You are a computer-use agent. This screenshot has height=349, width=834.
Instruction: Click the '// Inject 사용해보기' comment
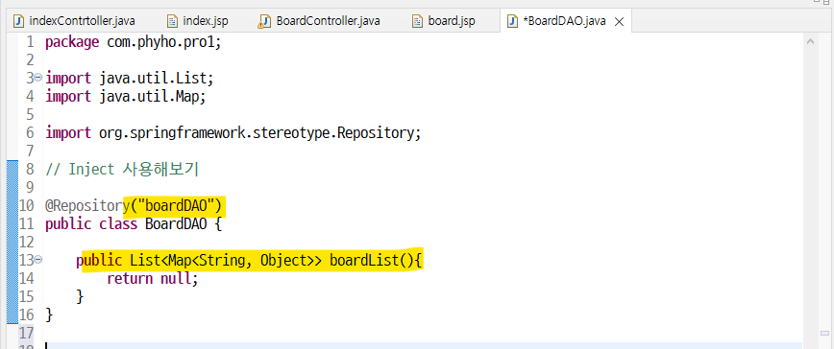122,169
